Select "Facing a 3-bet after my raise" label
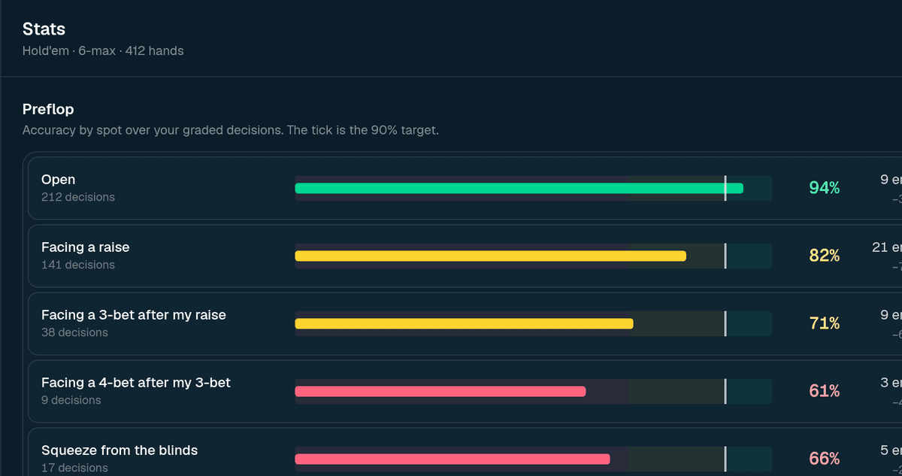902x476 pixels. pyautogui.click(x=134, y=315)
